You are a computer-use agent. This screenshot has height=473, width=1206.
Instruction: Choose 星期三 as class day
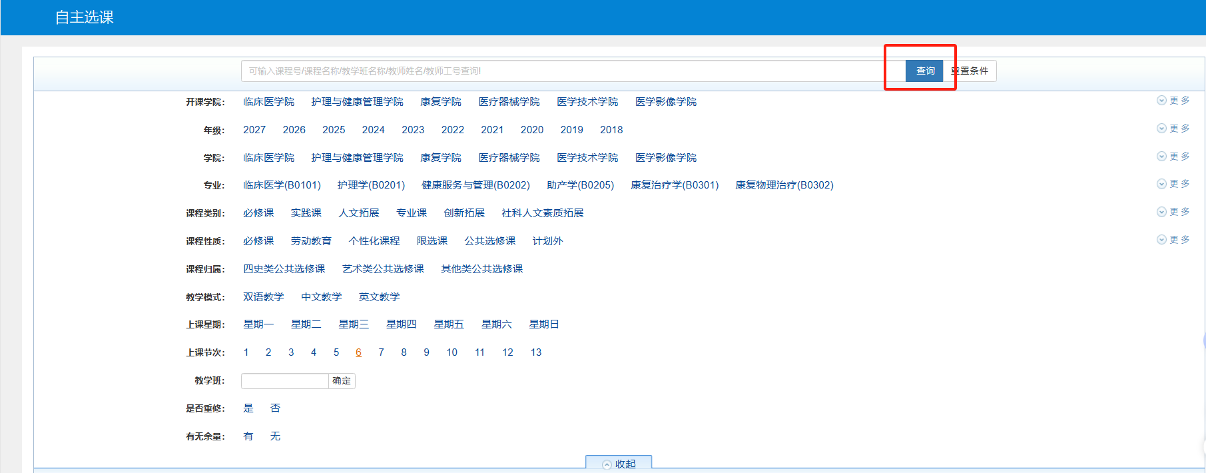pyautogui.click(x=354, y=324)
